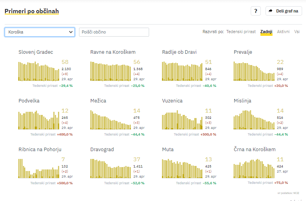Click the Mislinja bar chart

254,120
